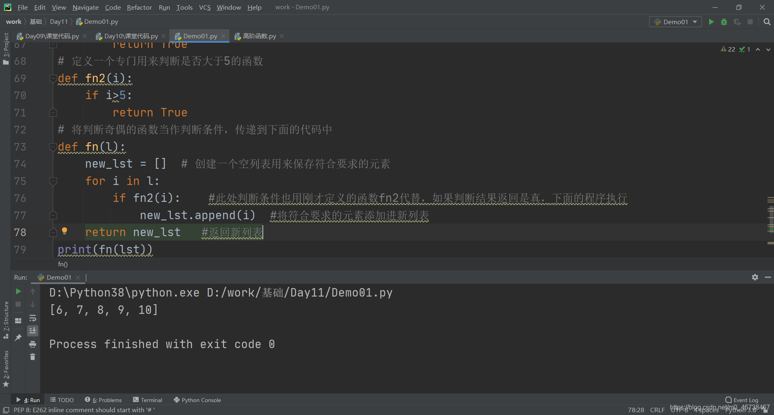This screenshot has width=774, height=415.
Task: Click line number 73 in the gutter
Action: (x=20, y=147)
